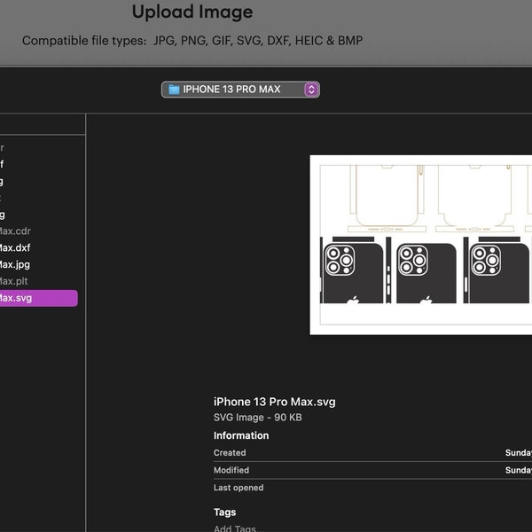Click the blue folder icon beside IPHONE 13 PRO MAX

pos(174,90)
